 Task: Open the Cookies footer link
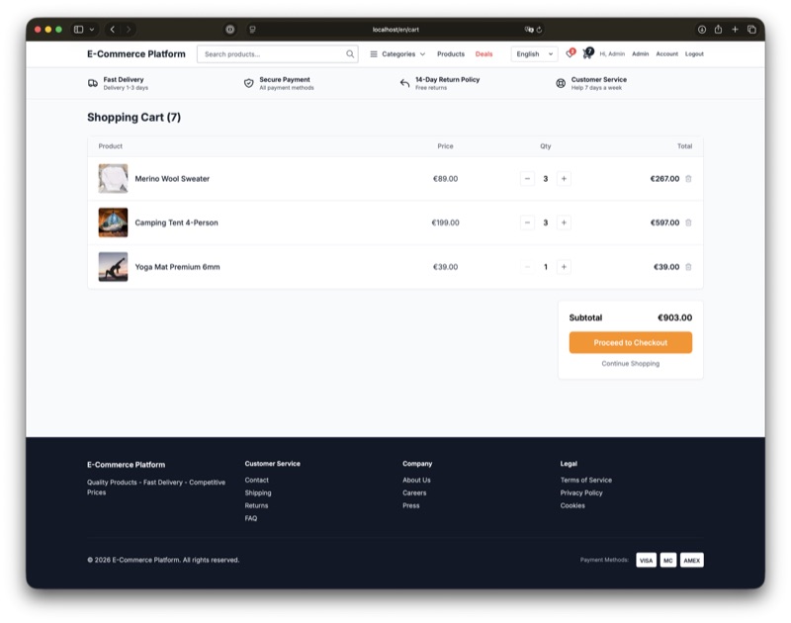tap(572, 505)
